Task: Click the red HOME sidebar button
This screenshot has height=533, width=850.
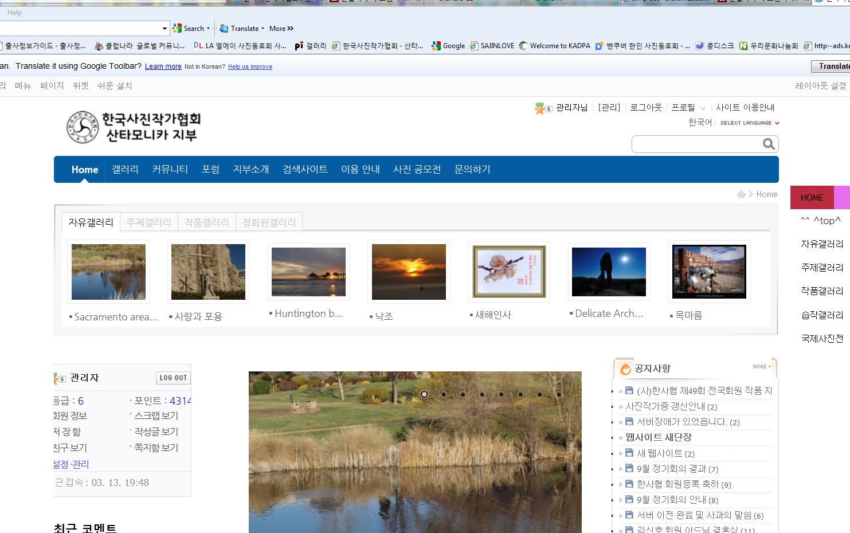Action: pos(812,197)
